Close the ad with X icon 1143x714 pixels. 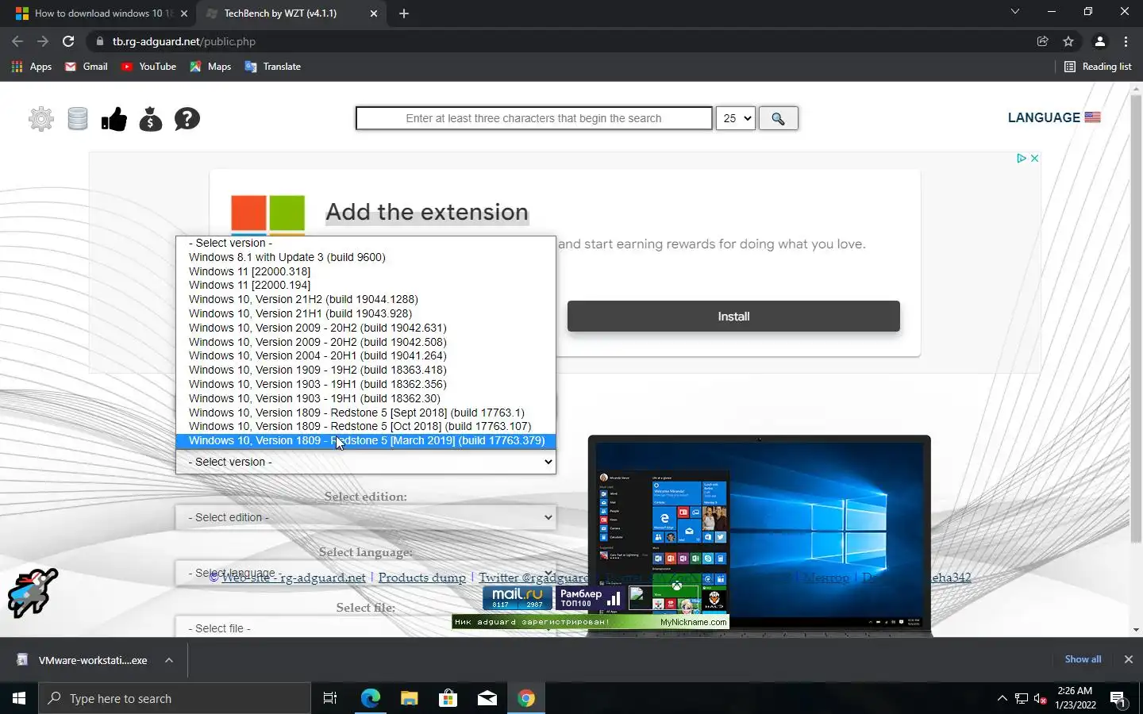pyautogui.click(x=1034, y=159)
